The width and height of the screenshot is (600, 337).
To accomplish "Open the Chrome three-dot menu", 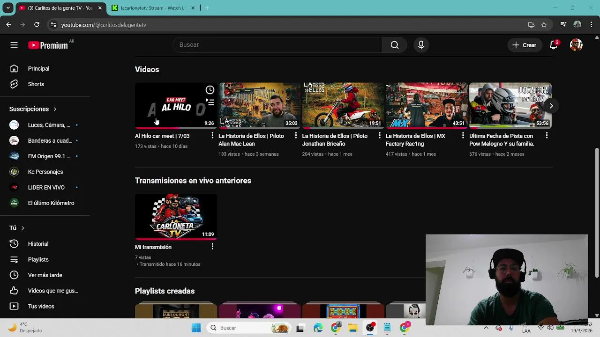I will coord(592,25).
